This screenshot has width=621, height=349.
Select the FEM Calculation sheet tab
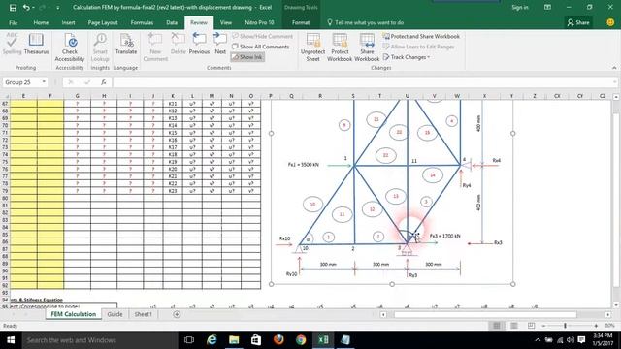coord(74,314)
